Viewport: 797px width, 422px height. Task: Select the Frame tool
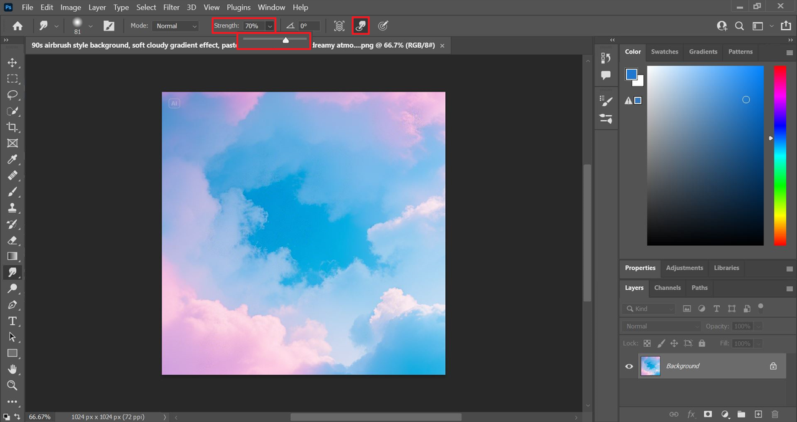(x=12, y=144)
